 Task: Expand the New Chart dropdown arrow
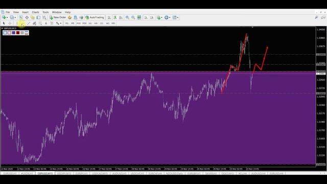[7, 17]
